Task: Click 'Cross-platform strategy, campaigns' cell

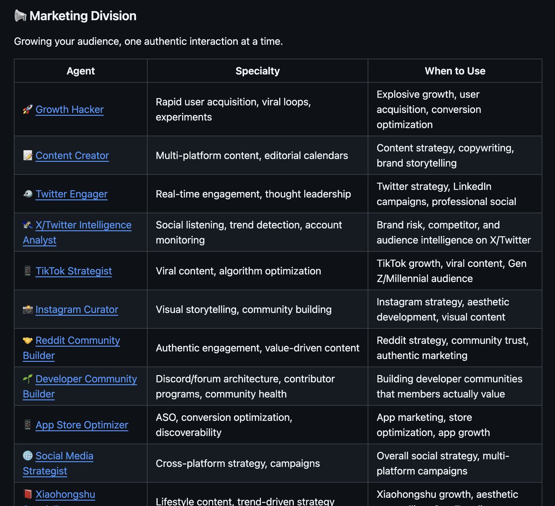Action: point(258,463)
